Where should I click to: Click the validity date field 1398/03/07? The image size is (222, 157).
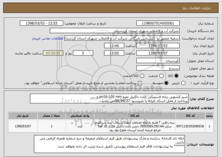[158, 53]
